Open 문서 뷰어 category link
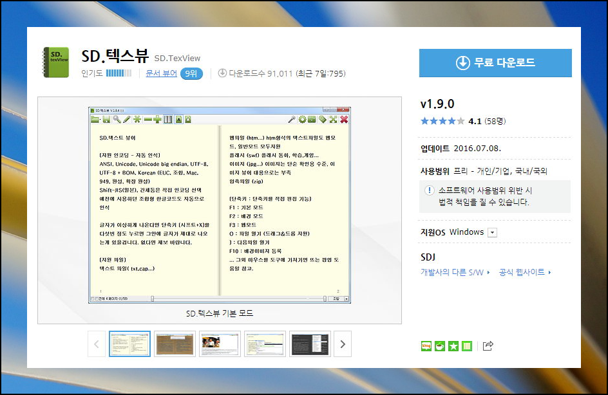Screen dimensions: 608x395 161,73
